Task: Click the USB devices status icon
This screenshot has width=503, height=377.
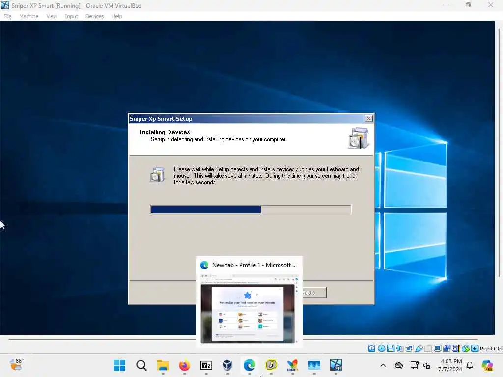Action: [419, 349]
